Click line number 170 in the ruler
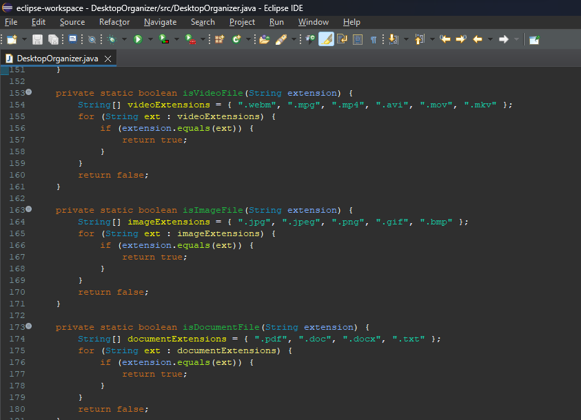This screenshot has width=581, height=420. tap(17, 293)
